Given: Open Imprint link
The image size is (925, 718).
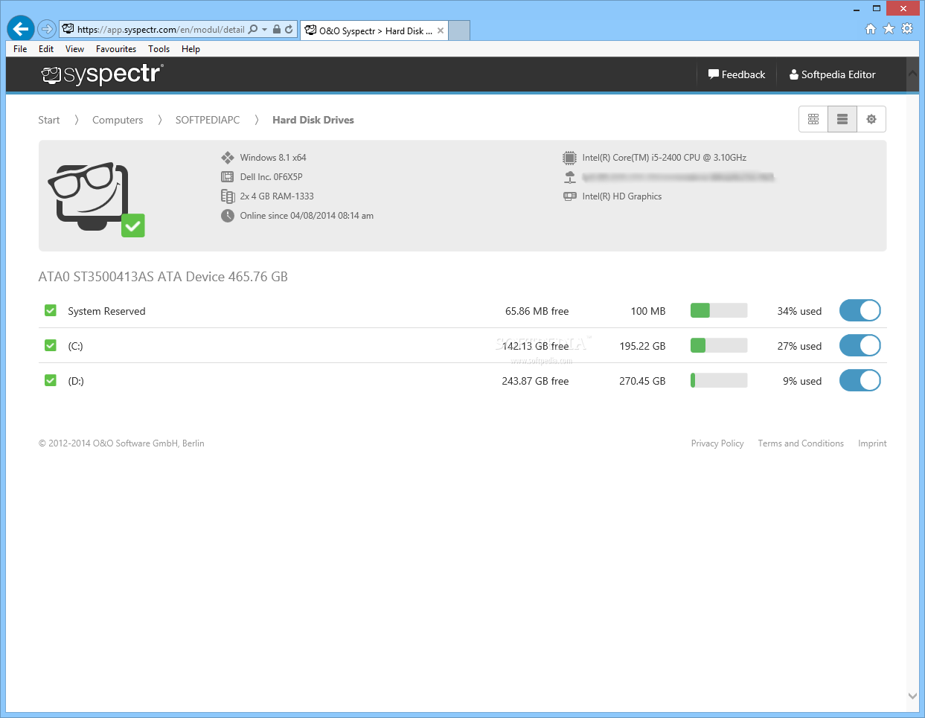Looking at the screenshot, I should pos(872,443).
